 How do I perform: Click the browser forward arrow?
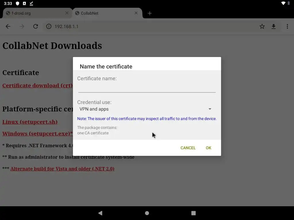pos(22,26)
